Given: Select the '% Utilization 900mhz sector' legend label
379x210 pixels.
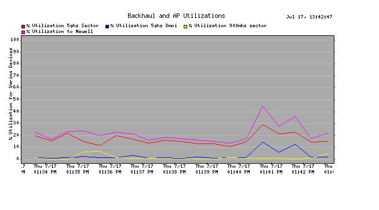Looking at the screenshot, I should tap(228, 25).
